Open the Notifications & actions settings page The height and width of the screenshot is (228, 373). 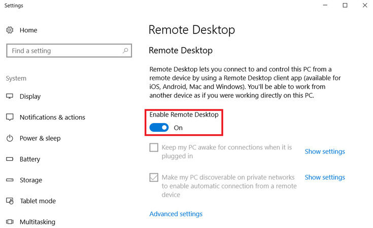[x=52, y=117]
